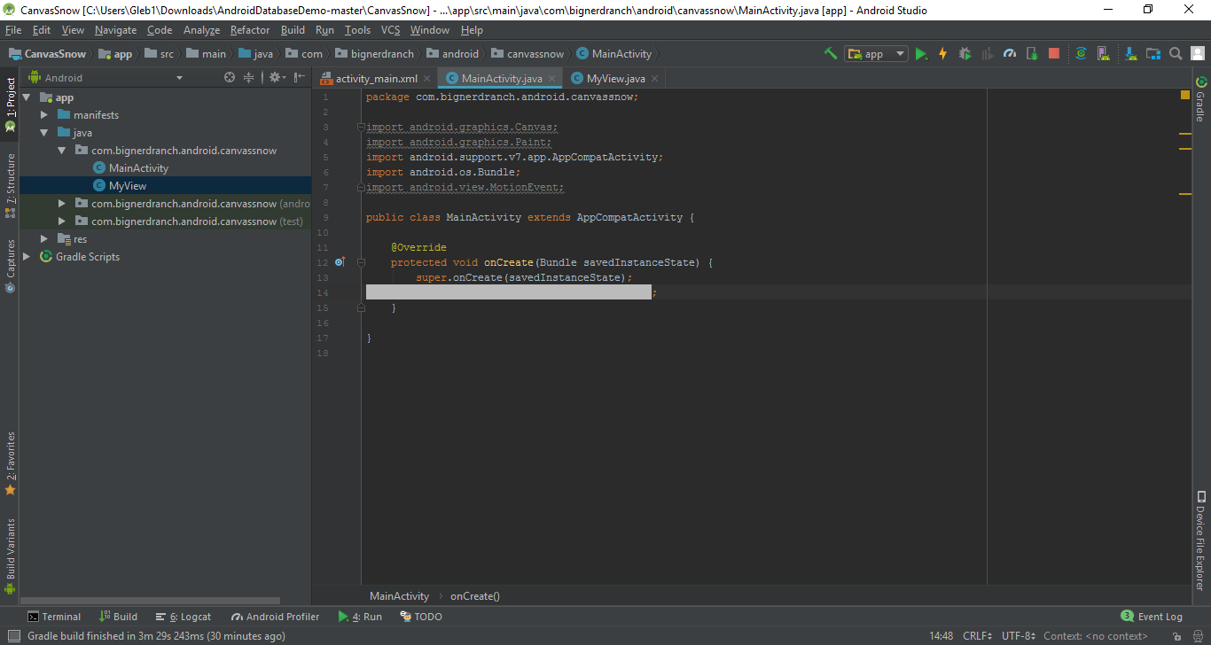Expand the res folder
This screenshot has width=1211, height=645.
point(44,239)
